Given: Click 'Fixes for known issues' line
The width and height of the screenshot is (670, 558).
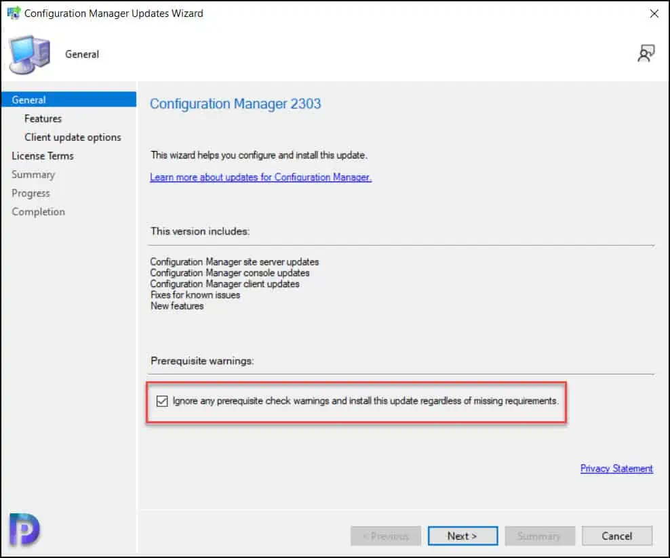Looking at the screenshot, I should [195, 295].
